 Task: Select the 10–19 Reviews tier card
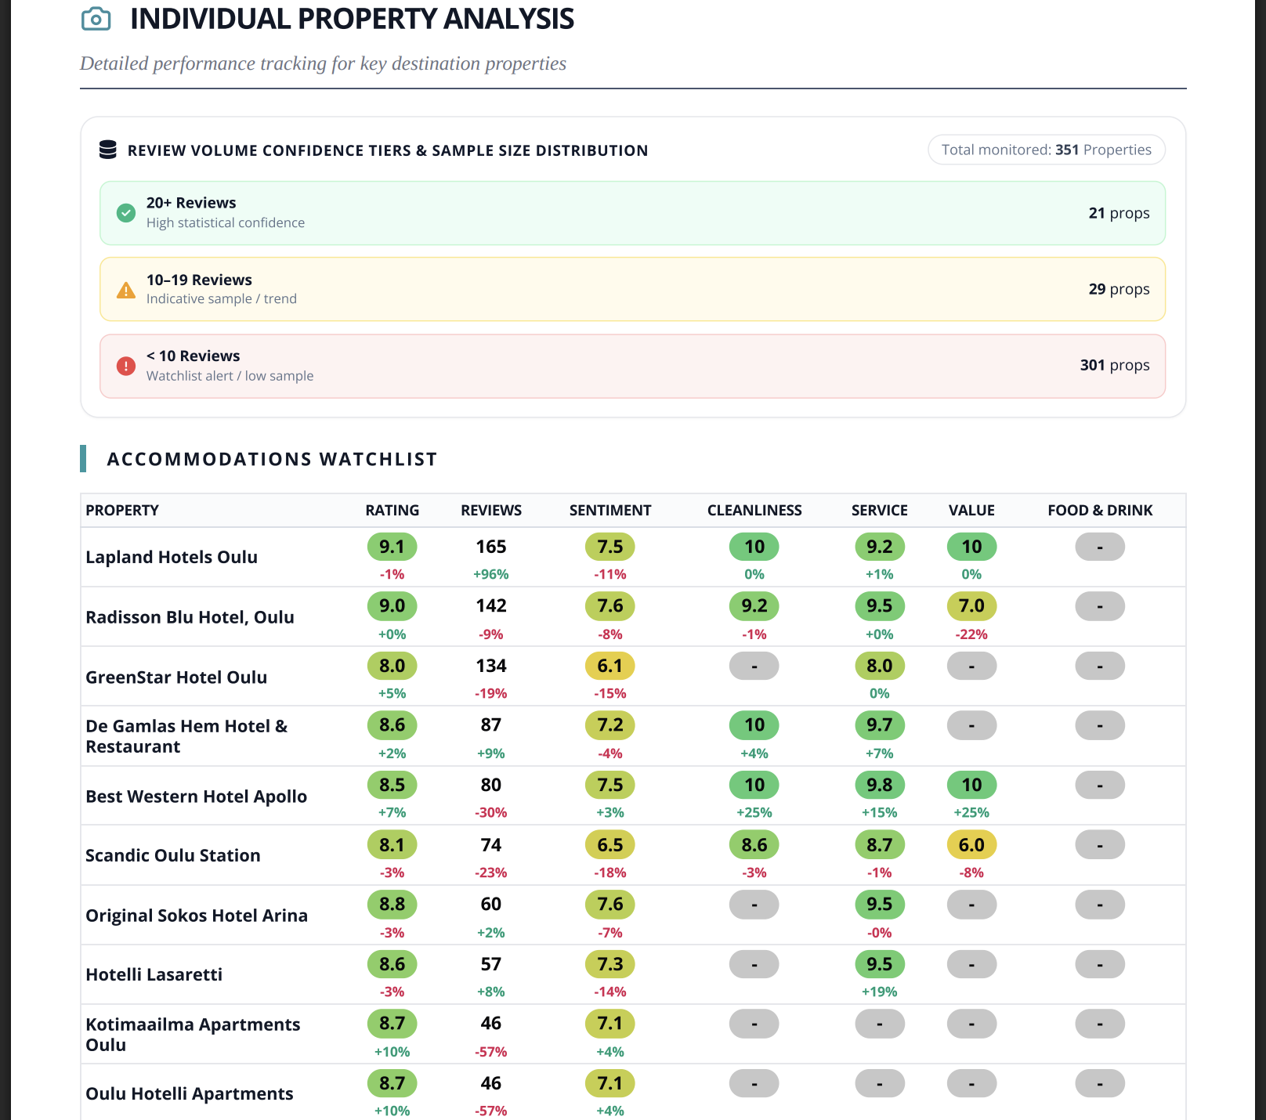pos(632,289)
